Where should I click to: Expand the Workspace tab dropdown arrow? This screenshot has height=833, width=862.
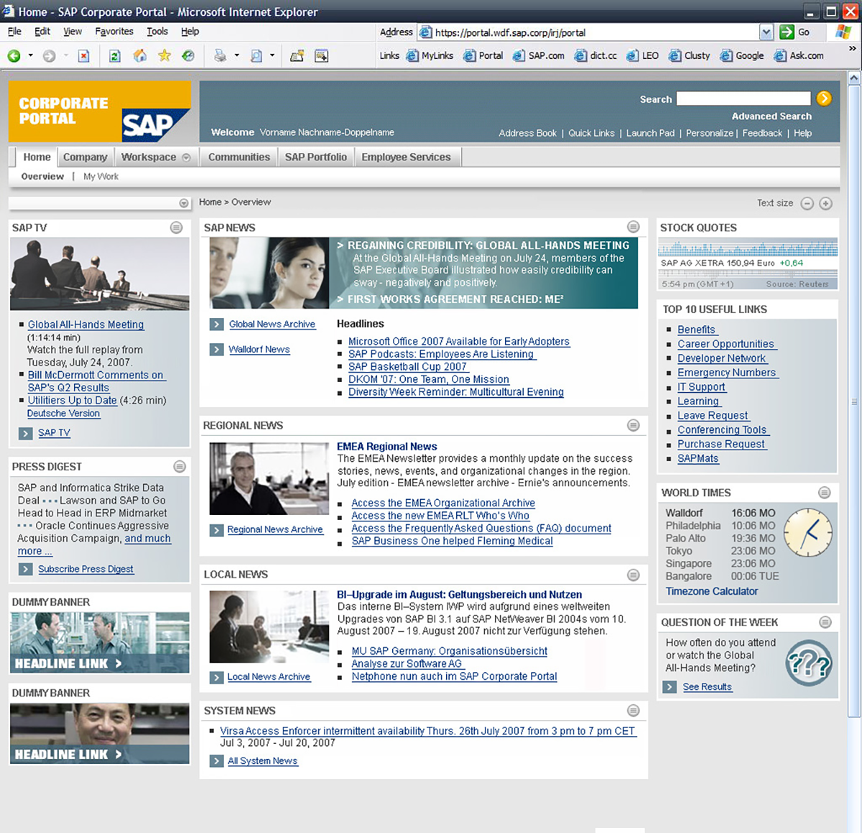pos(186,157)
